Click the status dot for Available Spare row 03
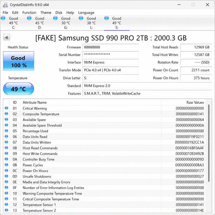This screenshot has height=215, width=215. tap(6, 119)
